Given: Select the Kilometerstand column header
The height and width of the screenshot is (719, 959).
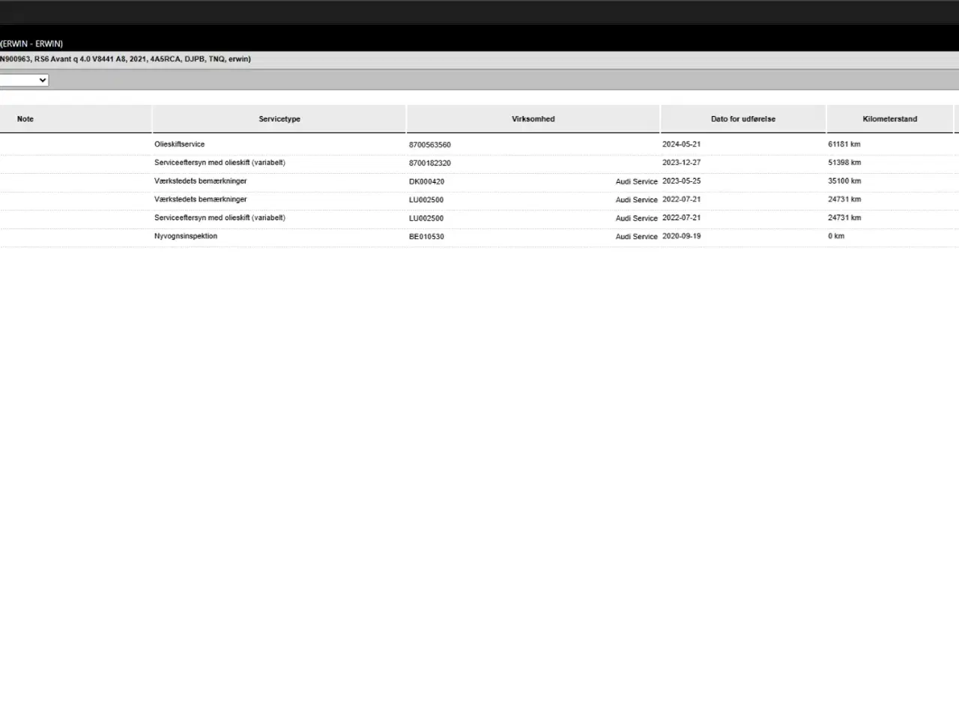Looking at the screenshot, I should pos(890,119).
